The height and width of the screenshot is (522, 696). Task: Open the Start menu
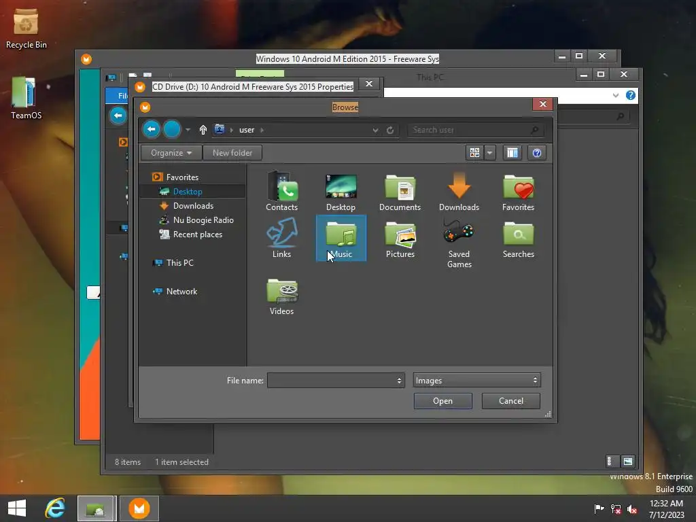click(x=17, y=508)
